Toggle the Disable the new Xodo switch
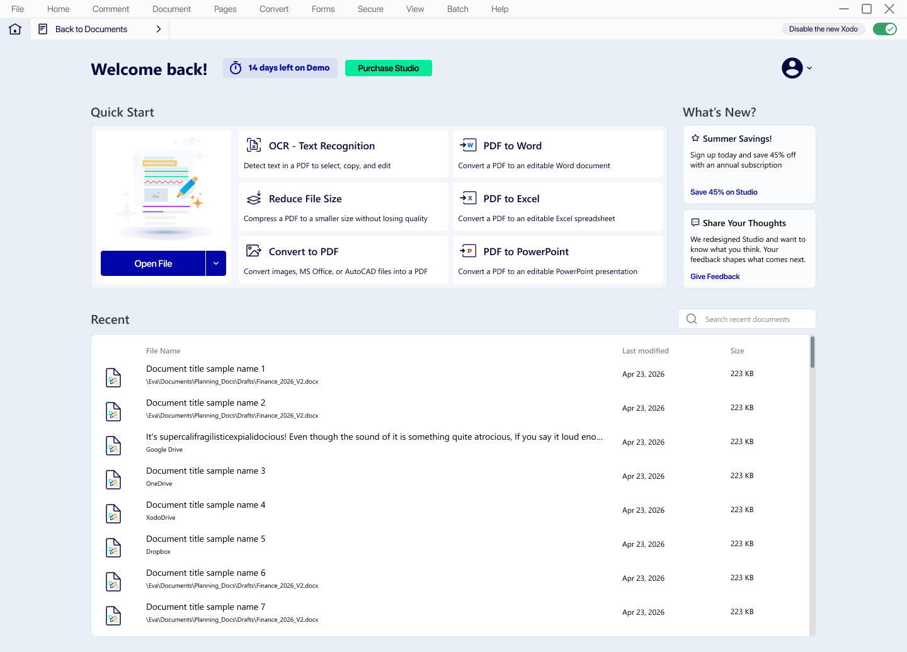907x652 pixels. tap(885, 29)
